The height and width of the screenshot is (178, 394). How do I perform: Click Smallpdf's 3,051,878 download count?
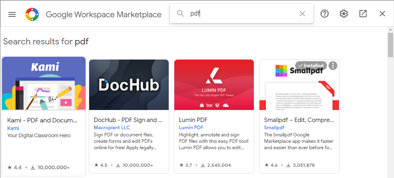click(300, 165)
